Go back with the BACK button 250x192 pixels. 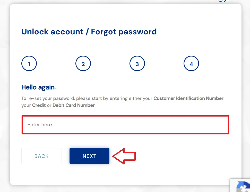41,156
